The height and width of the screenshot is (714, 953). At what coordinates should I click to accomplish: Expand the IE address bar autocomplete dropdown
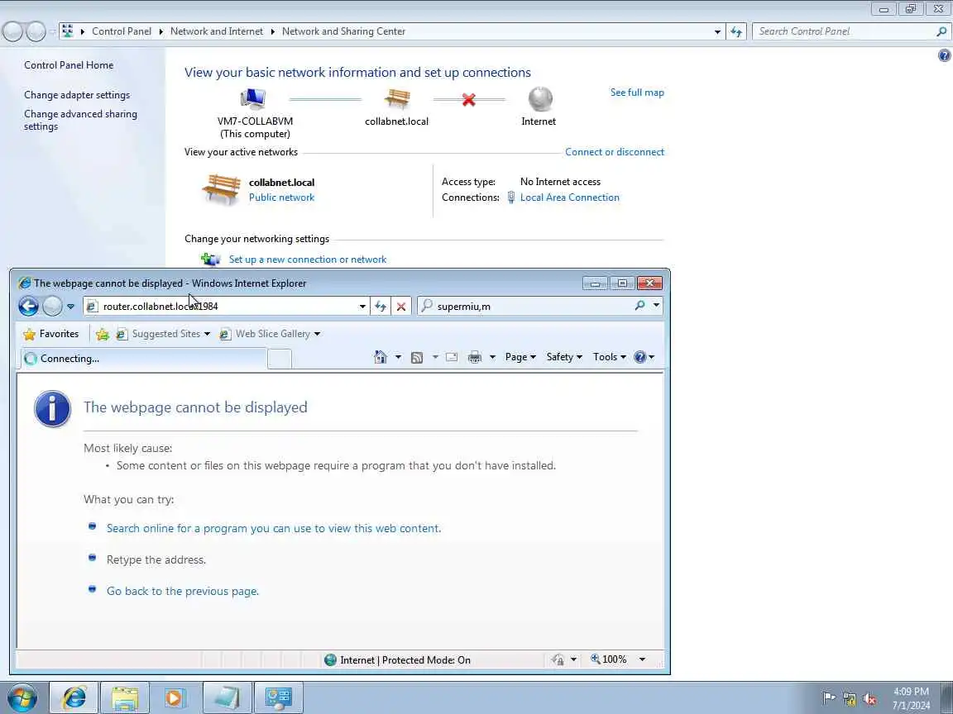pyautogui.click(x=363, y=306)
